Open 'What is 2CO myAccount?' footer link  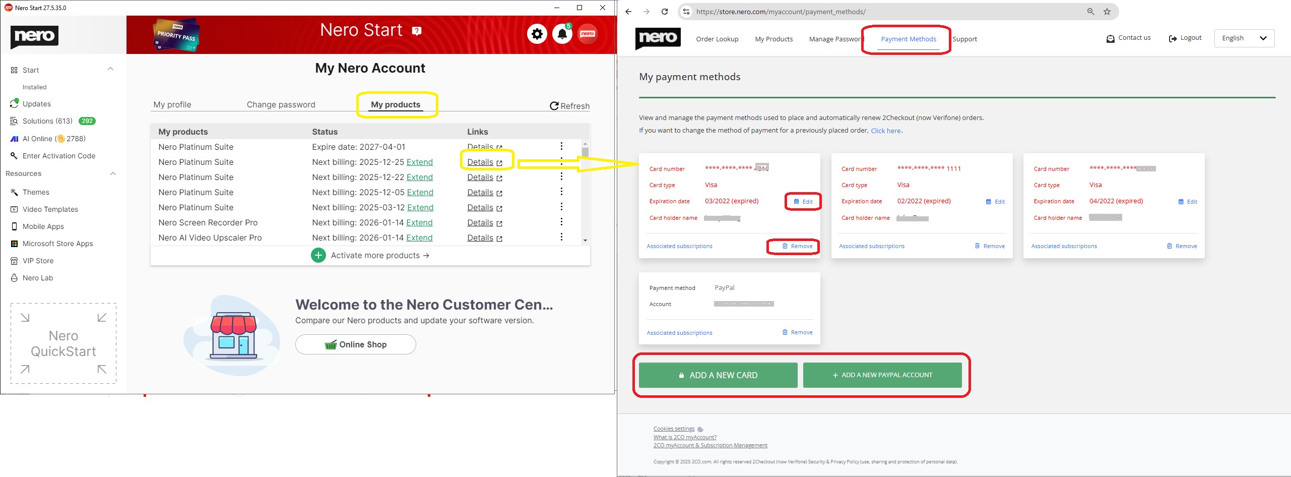(x=685, y=438)
